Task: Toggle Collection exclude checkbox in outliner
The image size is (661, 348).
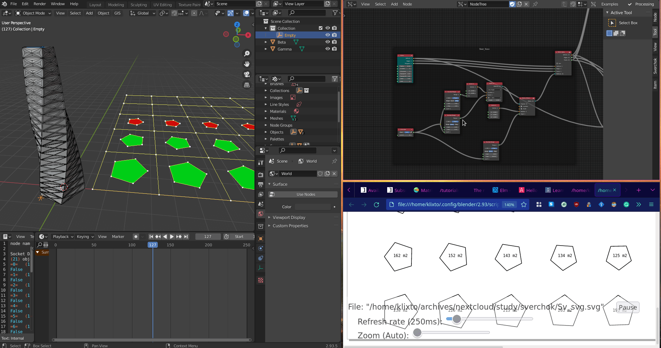Action: tap(321, 28)
